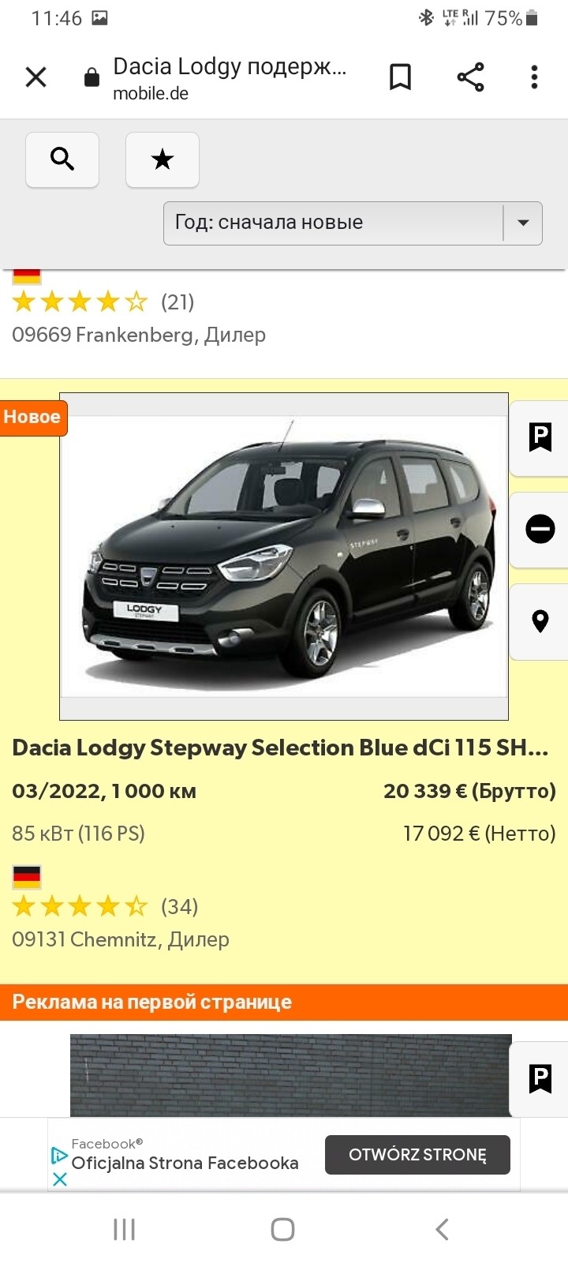Open browser three-dot menu
Viewport: 568px width, 1263px height.
(x=535, y=77)
